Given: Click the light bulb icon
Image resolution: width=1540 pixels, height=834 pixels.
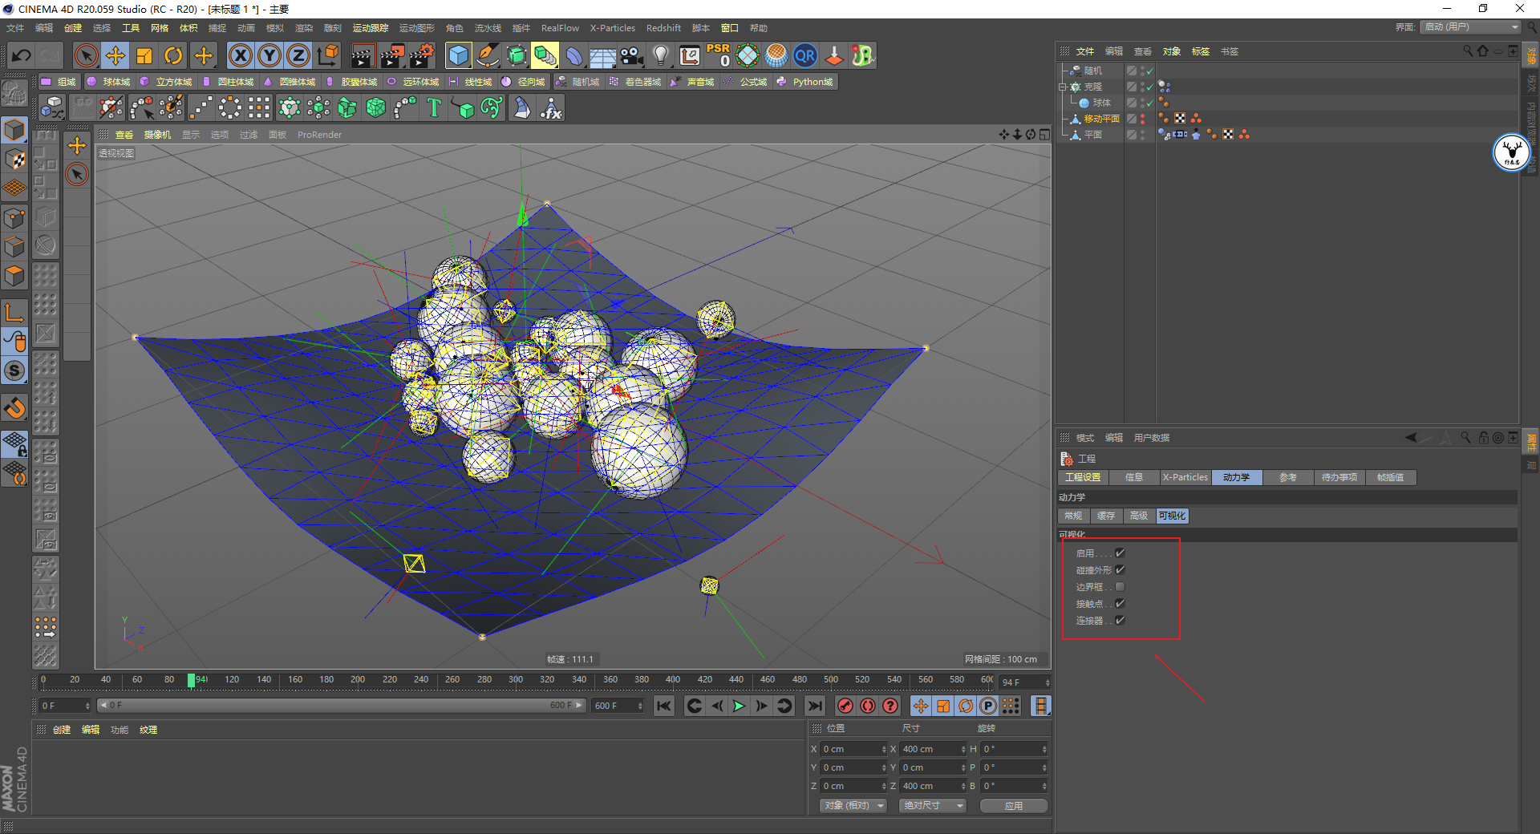Looking at the screenshot, I should (660, 55).
